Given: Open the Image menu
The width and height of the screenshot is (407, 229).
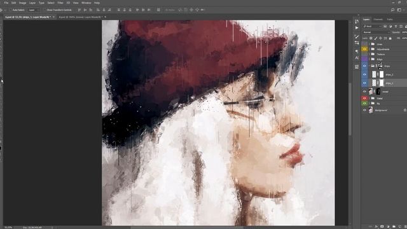Looking at the screenshot, I should point(23,3).
